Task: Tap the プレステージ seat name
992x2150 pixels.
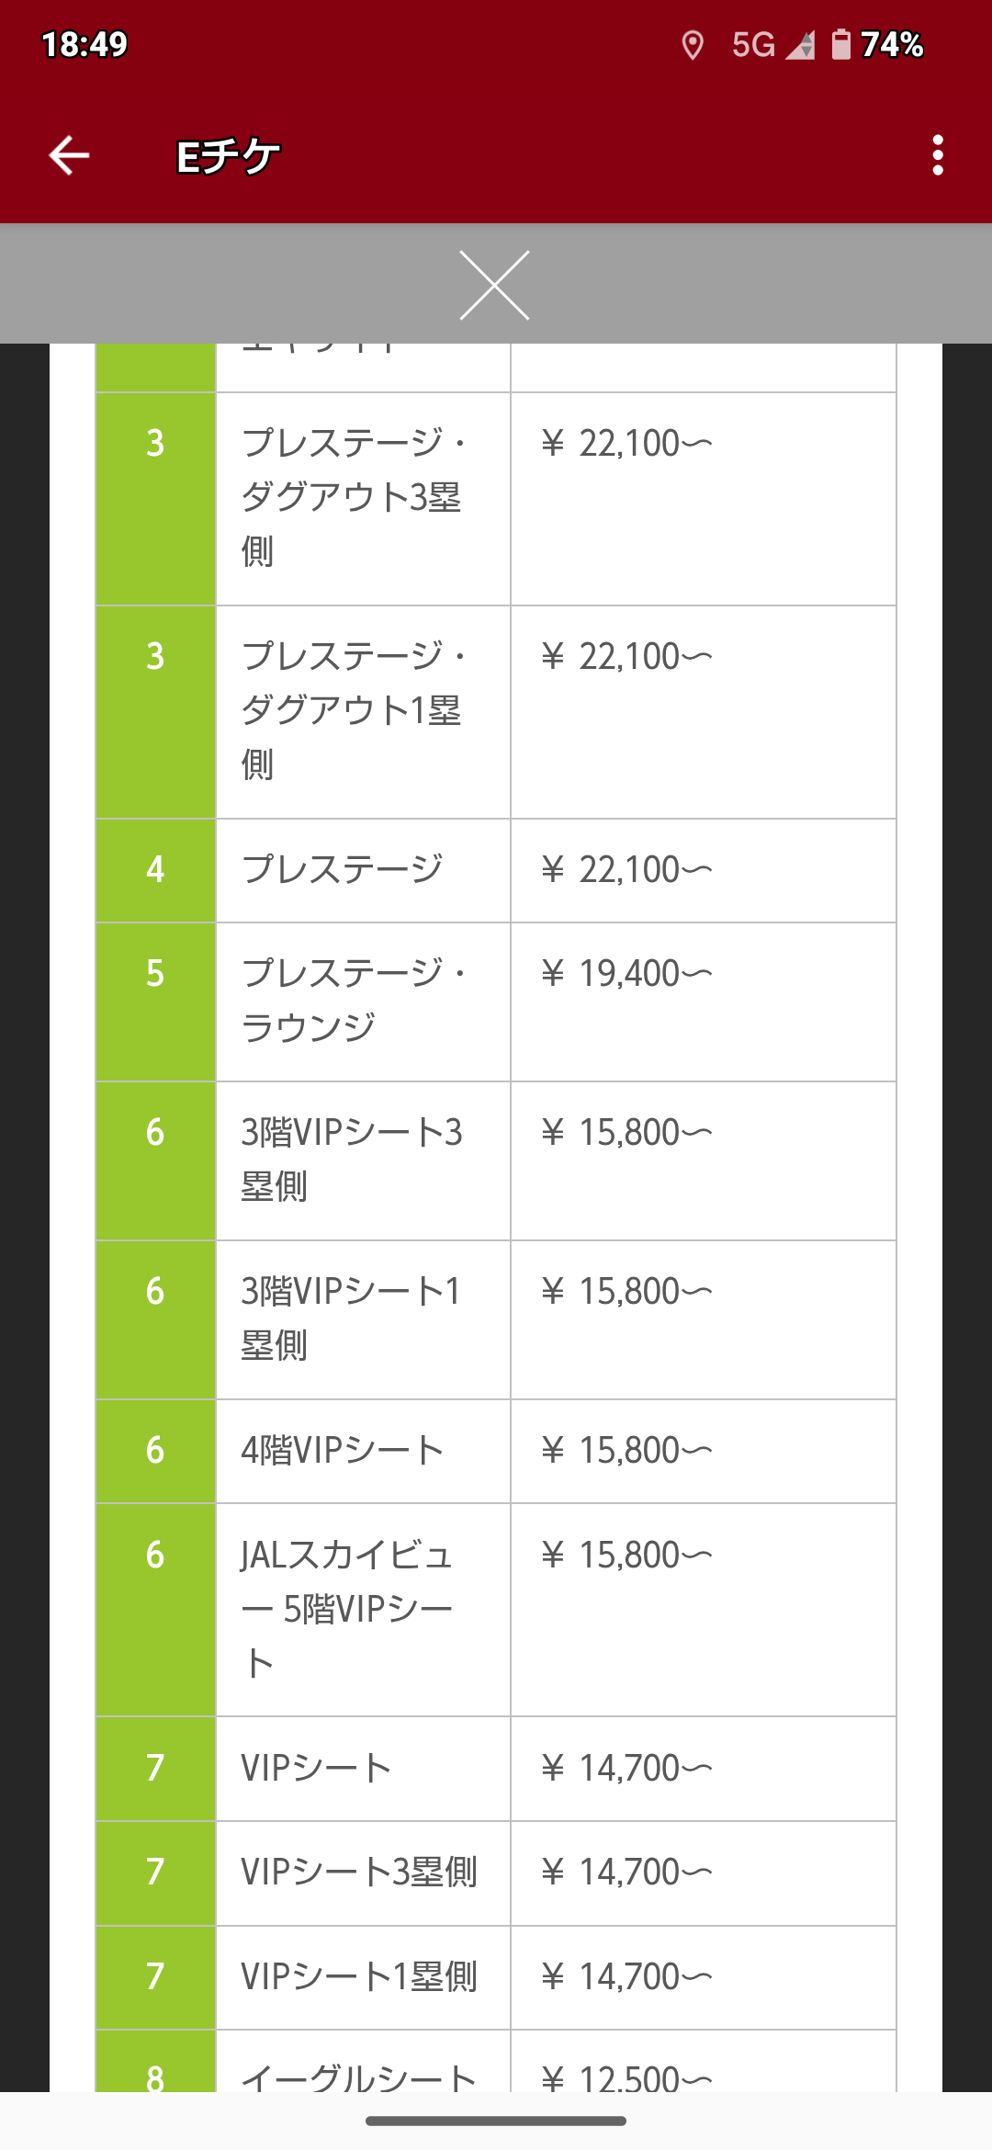Action: pos(342,869)
